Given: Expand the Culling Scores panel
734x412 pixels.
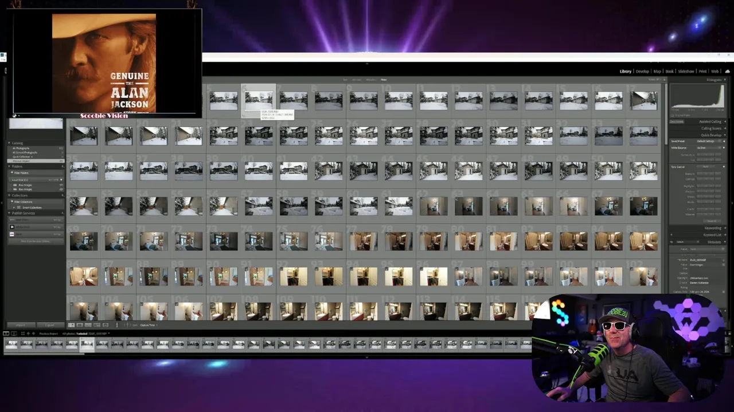Looking at the screenshot, I should pos(725,128).
